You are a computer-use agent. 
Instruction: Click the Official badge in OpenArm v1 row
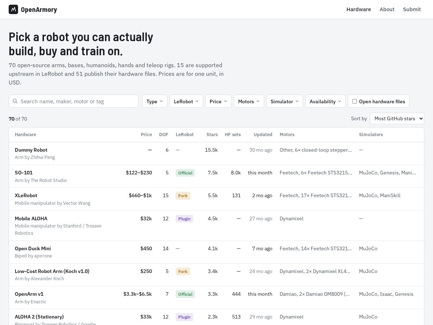185,294
